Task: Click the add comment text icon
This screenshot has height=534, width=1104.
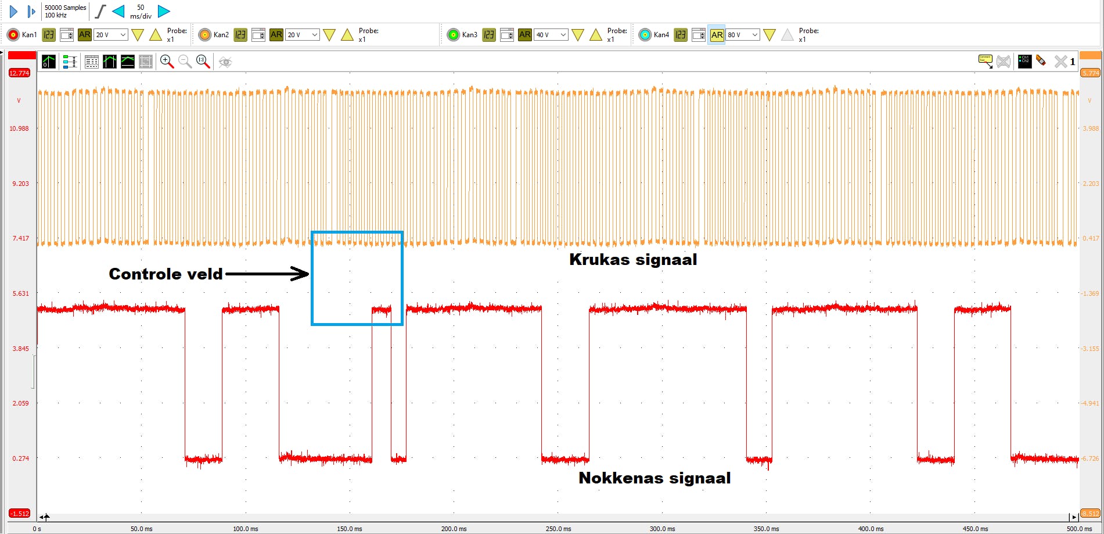Action: point(985,61)
